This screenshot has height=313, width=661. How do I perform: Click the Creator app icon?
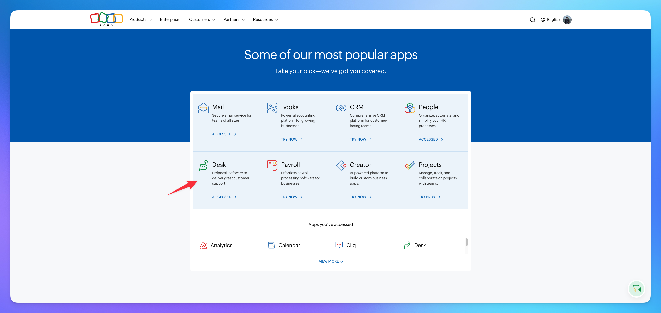[x=341, y=165]
